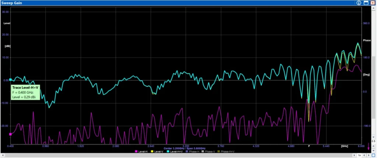Click the 30.00 level axis value
Image resolution: width=377 pixels, height=158 pixels.
tap(5, 12)
